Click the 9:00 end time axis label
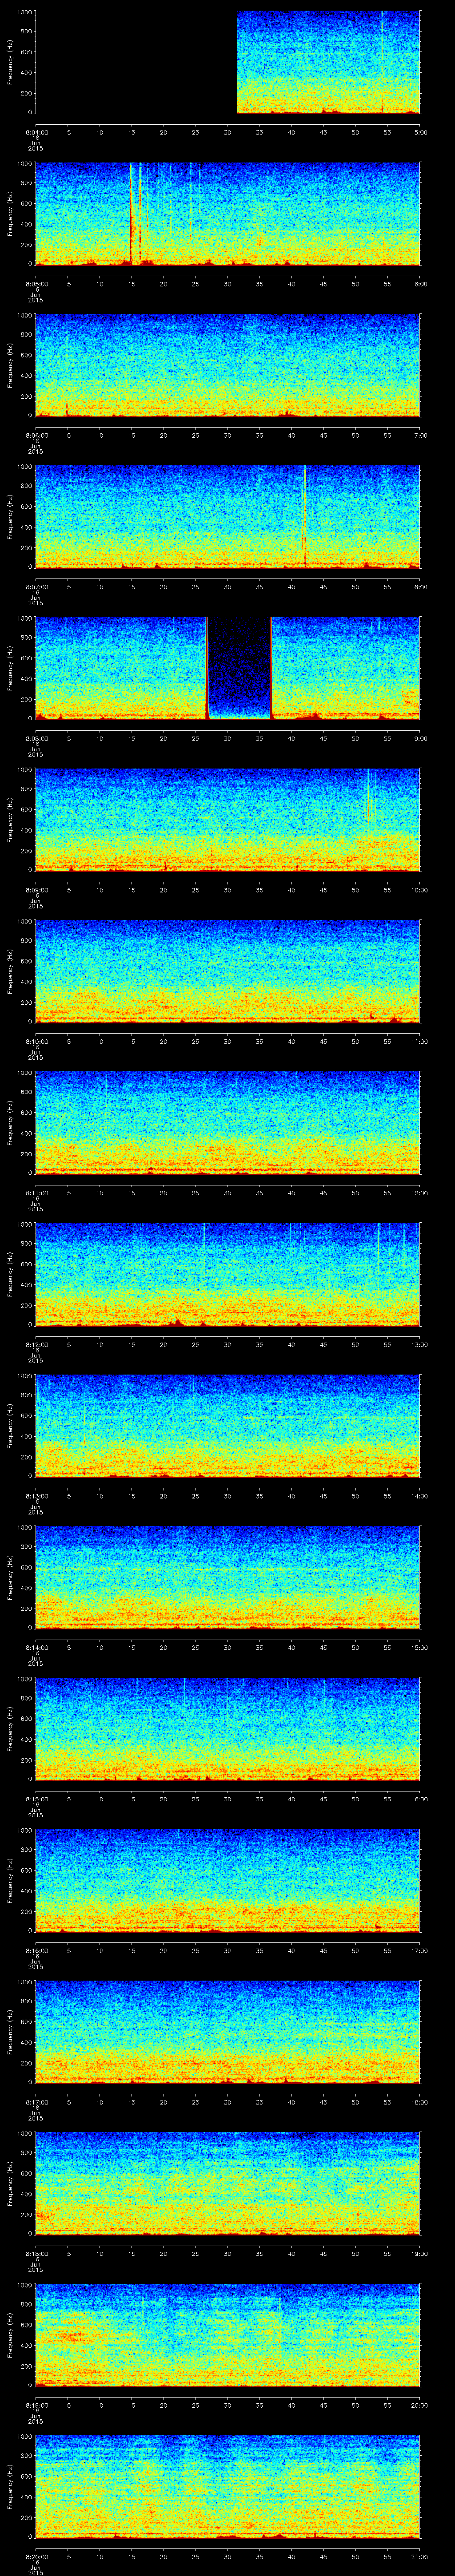Viewport: 455px width, 2576px height. tap(420, 738)
